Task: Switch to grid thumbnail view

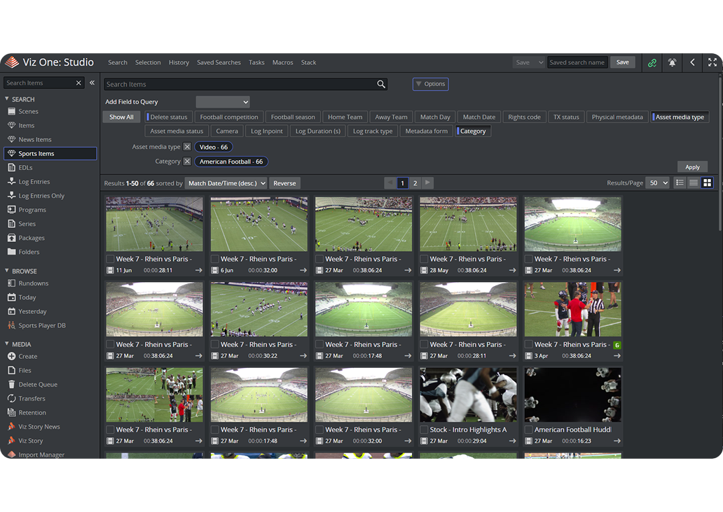Action: [707, 183]
